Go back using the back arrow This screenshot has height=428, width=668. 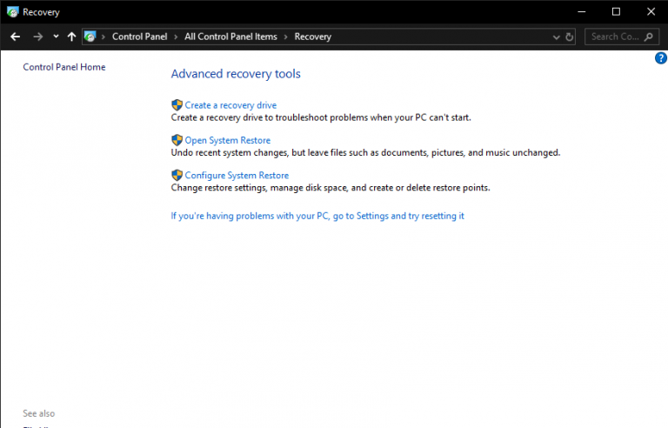tap(16, 37)
